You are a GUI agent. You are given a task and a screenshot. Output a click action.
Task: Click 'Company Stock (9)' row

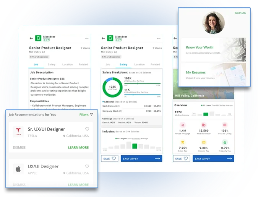click(x=131, y=111)
